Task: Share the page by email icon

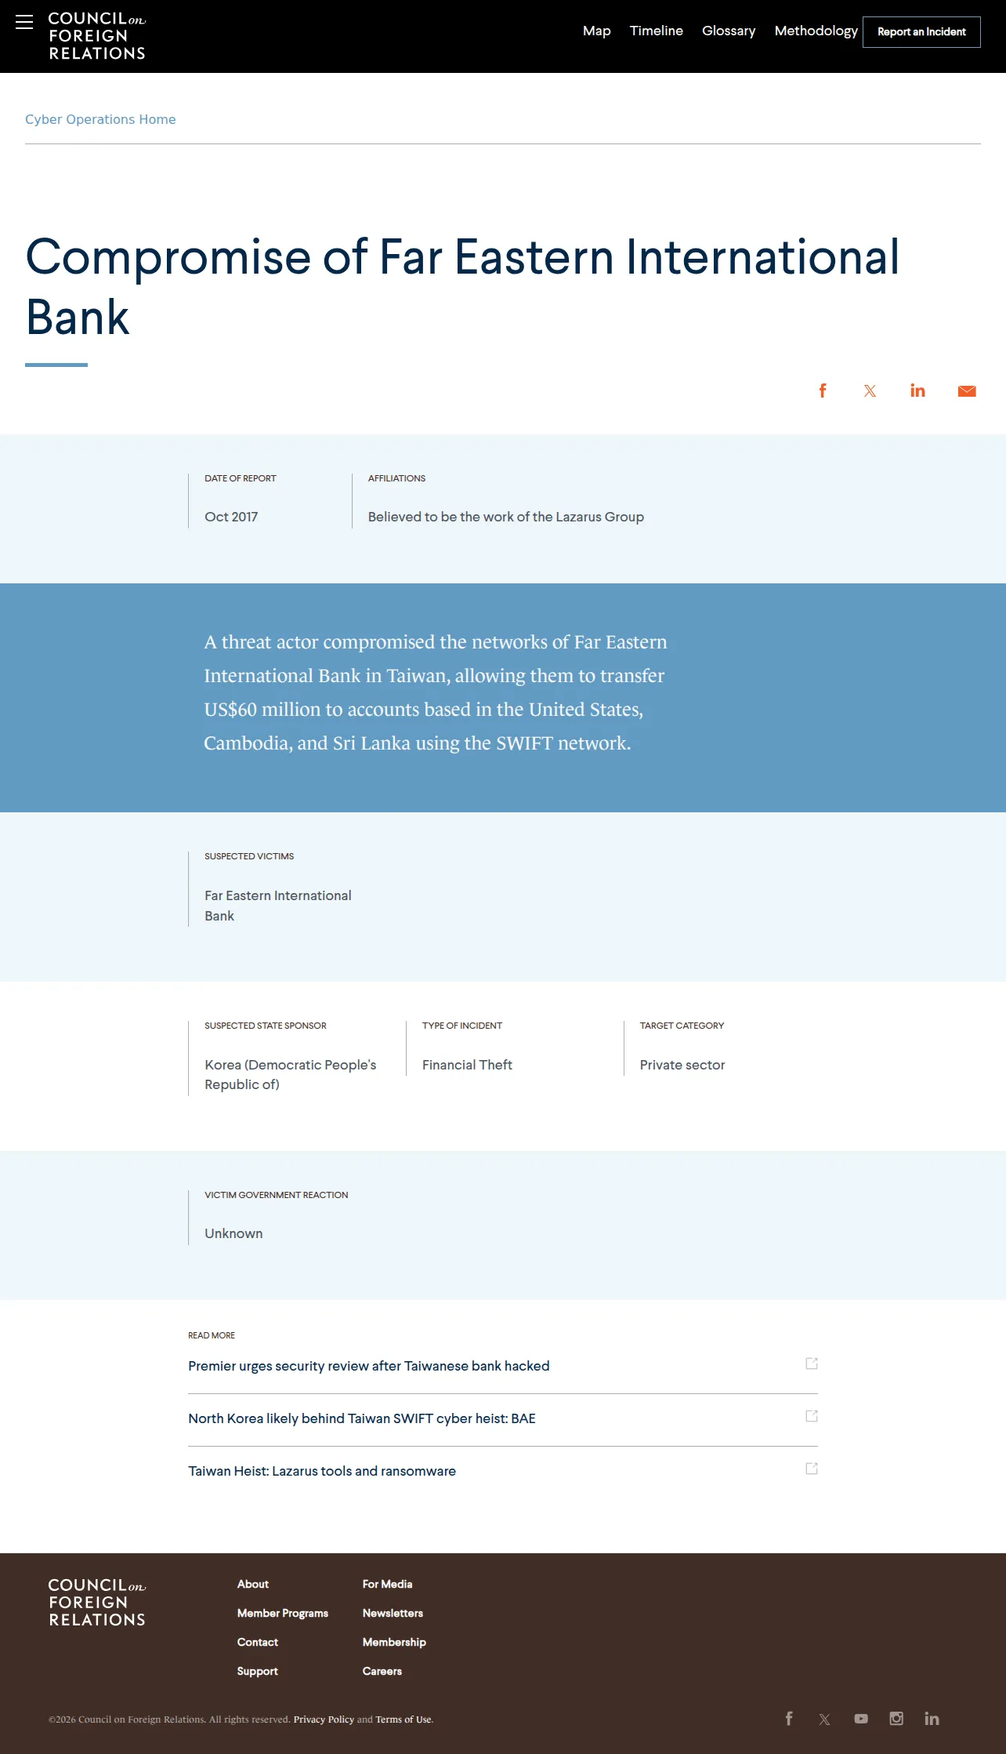Action: tap(967, 391)
